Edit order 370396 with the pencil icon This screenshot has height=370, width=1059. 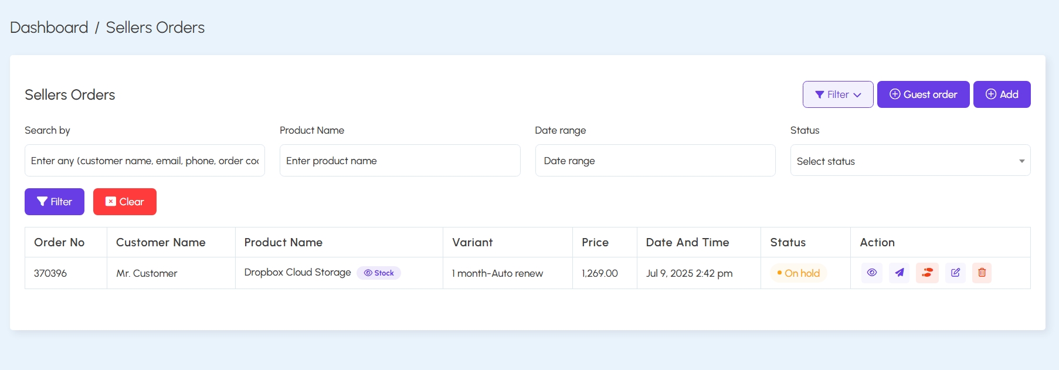pos(955,273)
